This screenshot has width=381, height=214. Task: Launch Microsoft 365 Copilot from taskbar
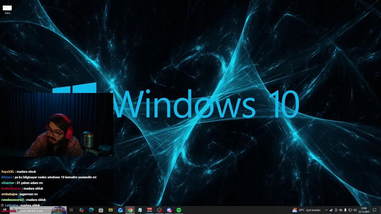click(x=81, y=210)
